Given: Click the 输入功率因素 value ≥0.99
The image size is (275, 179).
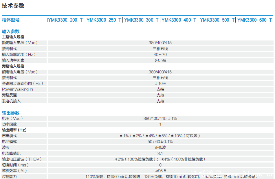Looking at the screenshot, I should [160, 60].
